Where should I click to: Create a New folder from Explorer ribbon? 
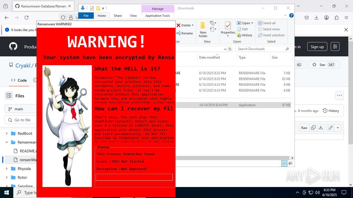click(203, 30)
